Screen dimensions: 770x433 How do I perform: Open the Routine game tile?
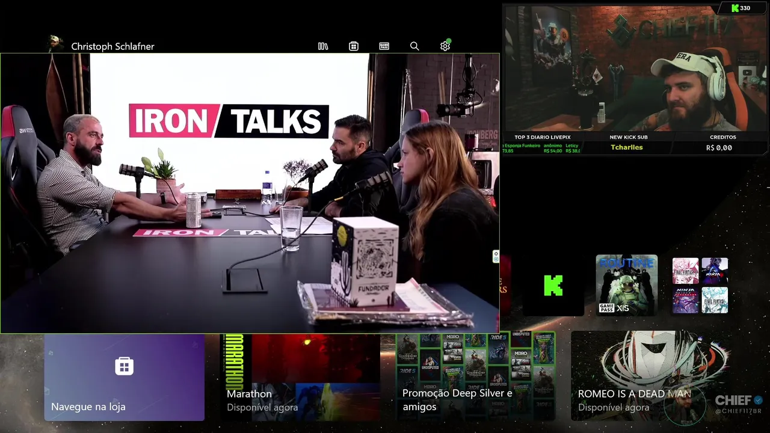[x=626, y=286]
